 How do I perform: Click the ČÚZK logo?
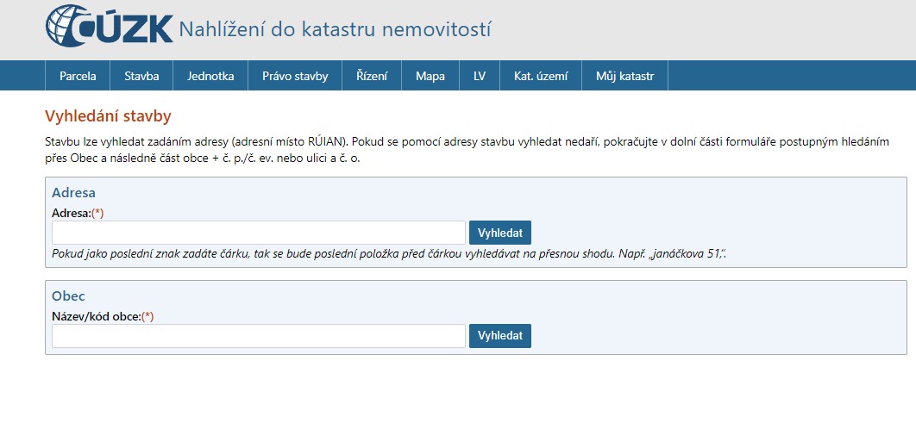click(x=109, y=28)
